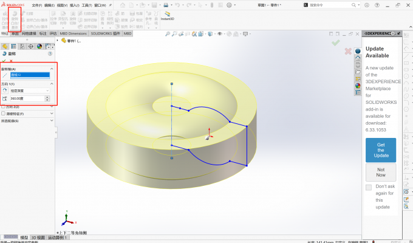Enable the 薄壁特征 (Thin Feature) checkbox
The image size is (413, 243).
(4, 114)
